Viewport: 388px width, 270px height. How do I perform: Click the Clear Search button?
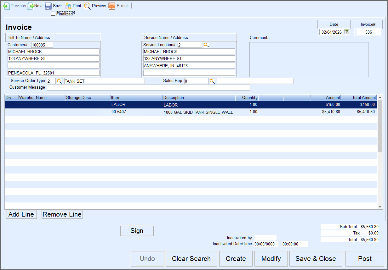pos(191,259)
